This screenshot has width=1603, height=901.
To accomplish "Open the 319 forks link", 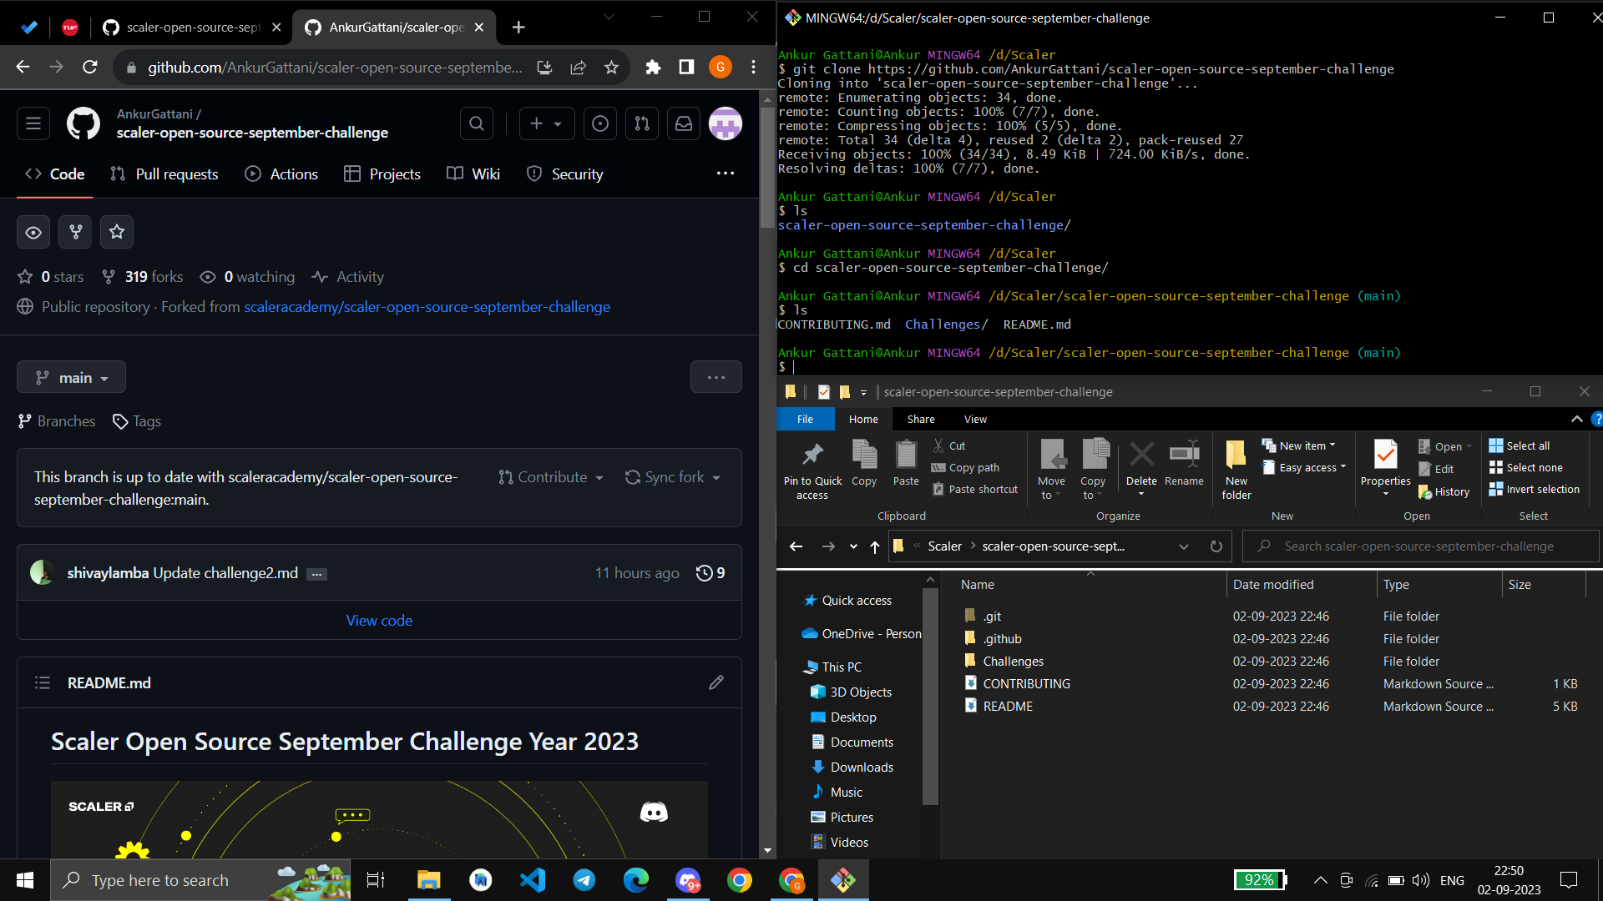I will pyautogui.click(x=141, y=276).
